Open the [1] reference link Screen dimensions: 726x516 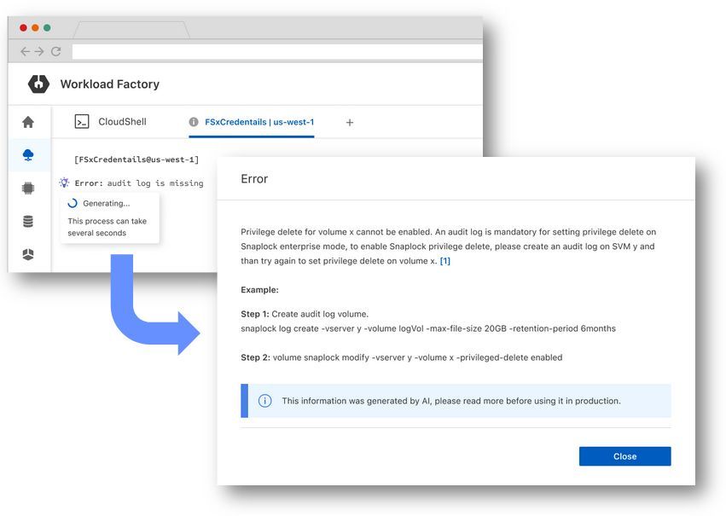point(445,261)
